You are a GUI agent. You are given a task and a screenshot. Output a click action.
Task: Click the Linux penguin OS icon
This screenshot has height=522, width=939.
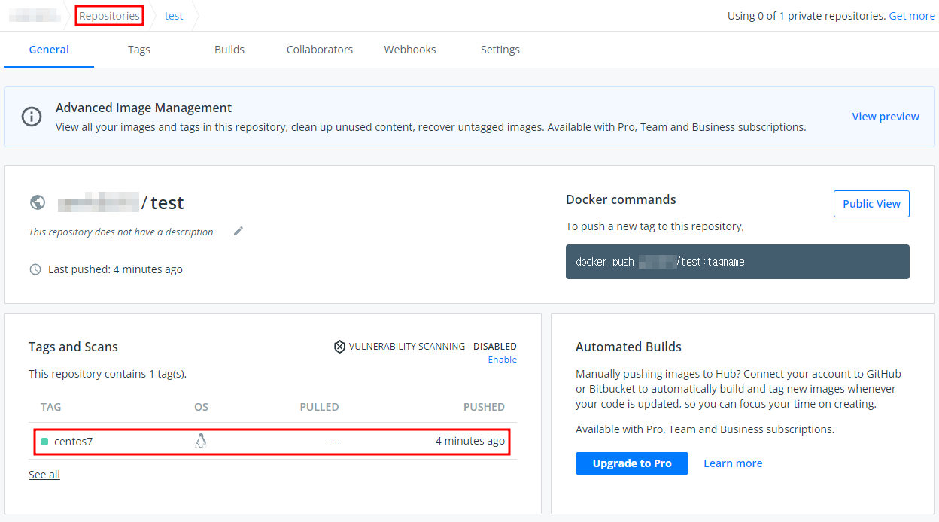pyautogui.click(x=201, y=441)
